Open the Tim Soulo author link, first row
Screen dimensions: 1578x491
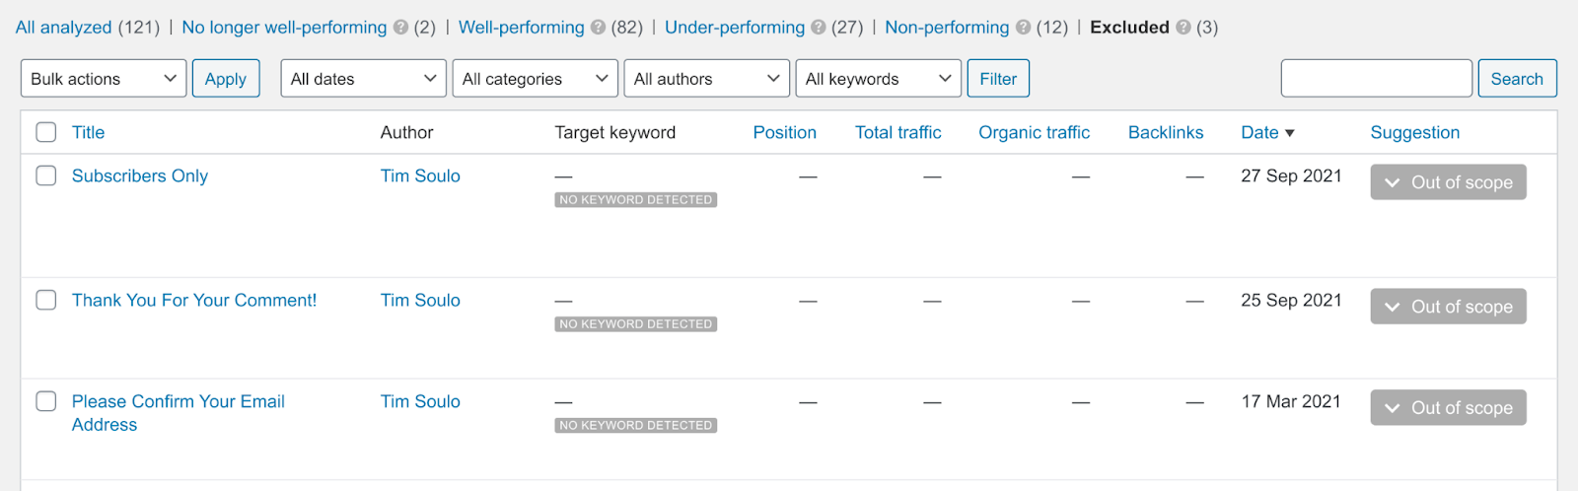pos(420,175)
